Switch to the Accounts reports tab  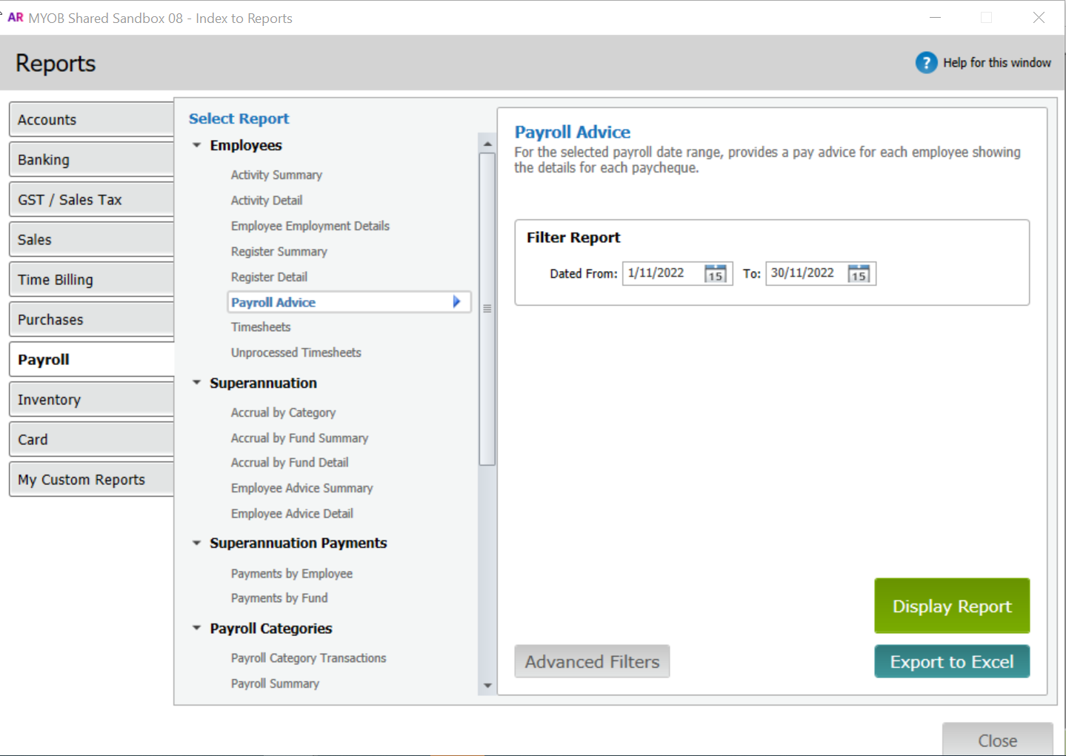[92, 119]
